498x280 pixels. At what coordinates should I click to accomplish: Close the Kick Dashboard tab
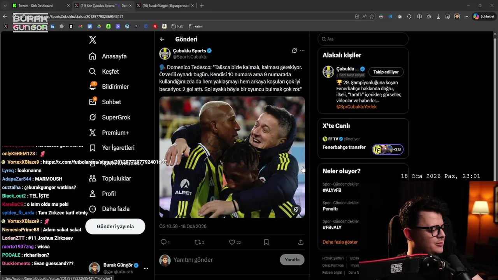point(68,6)
